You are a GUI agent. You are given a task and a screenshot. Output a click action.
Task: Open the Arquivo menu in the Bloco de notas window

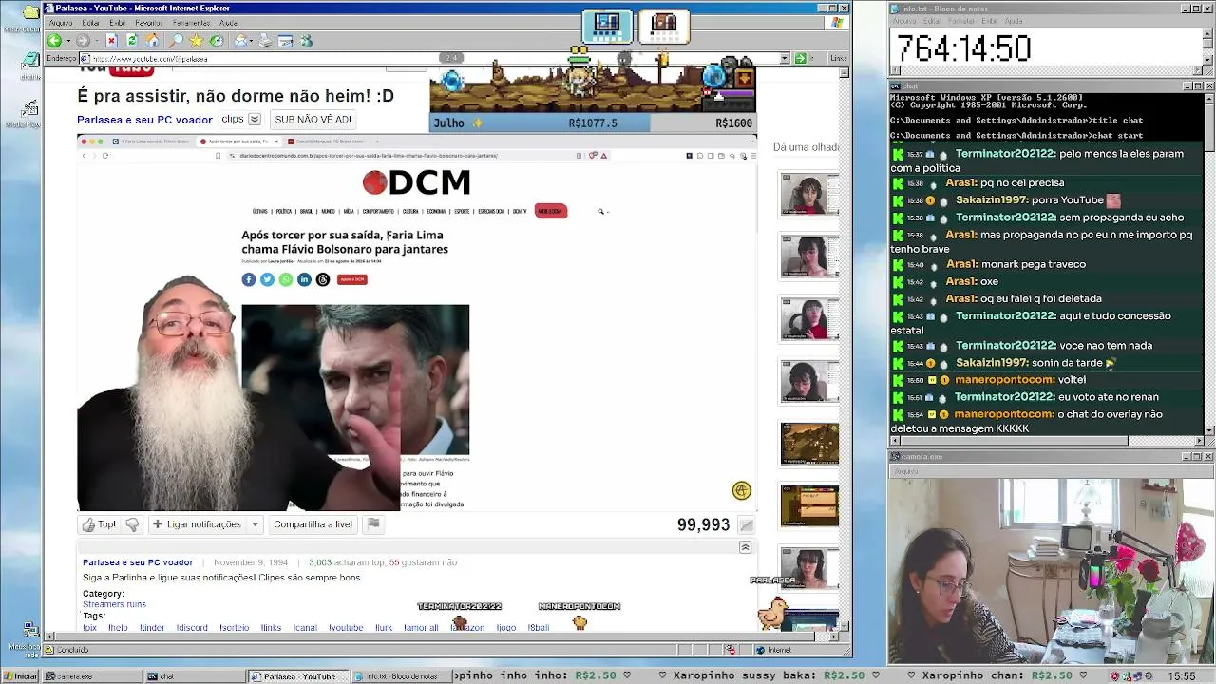[x=904, y=21]
